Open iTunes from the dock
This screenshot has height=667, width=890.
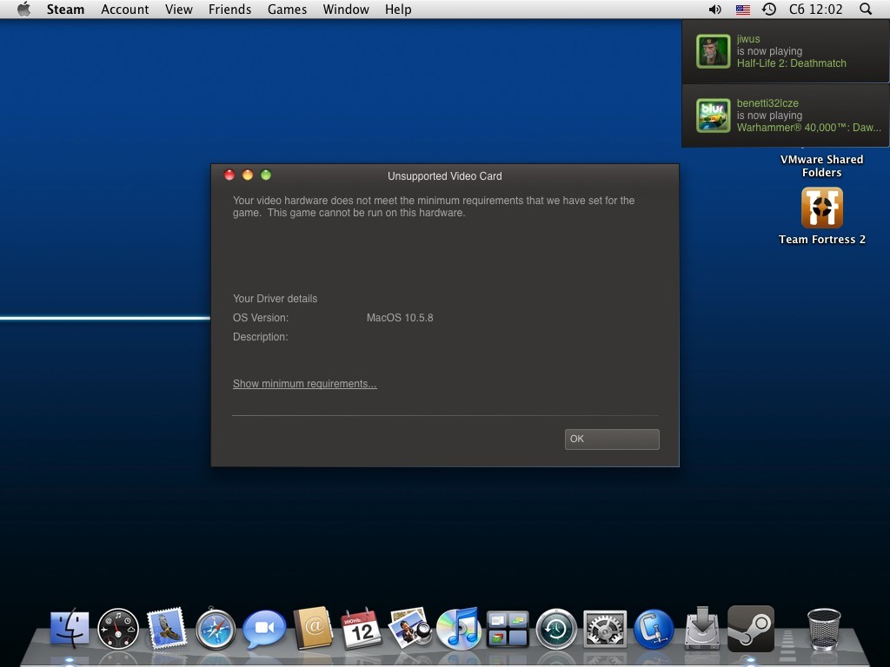pos(459,629)
